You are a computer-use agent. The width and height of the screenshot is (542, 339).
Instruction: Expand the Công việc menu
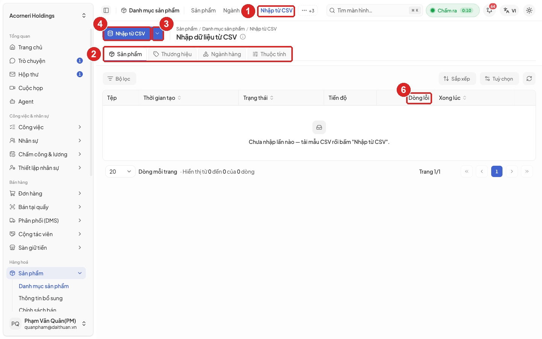coord(46,127)
